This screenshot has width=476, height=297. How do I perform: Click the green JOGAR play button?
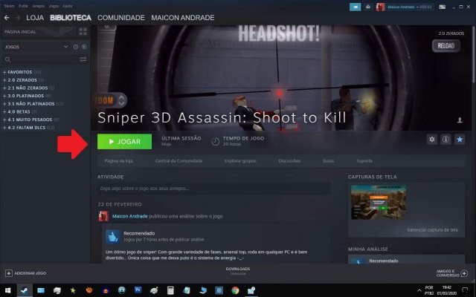124,140
